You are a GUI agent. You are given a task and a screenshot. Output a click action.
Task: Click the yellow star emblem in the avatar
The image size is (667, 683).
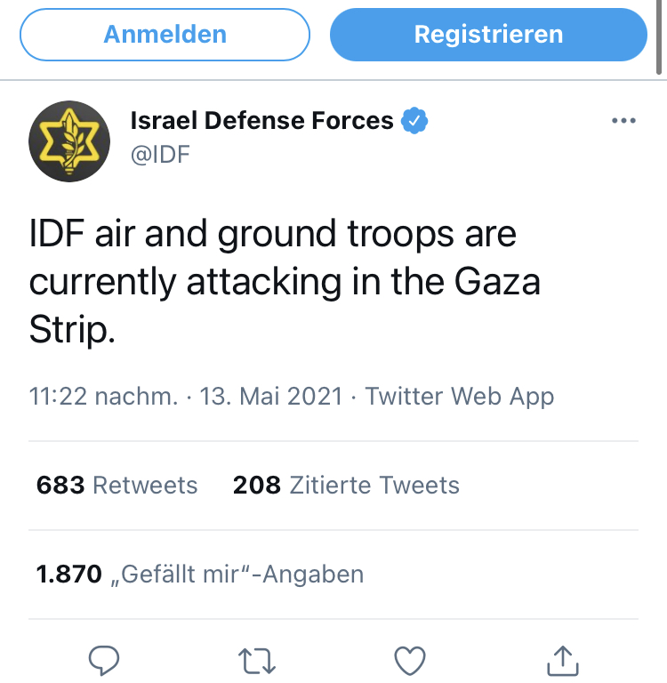[x=69, y=141]
